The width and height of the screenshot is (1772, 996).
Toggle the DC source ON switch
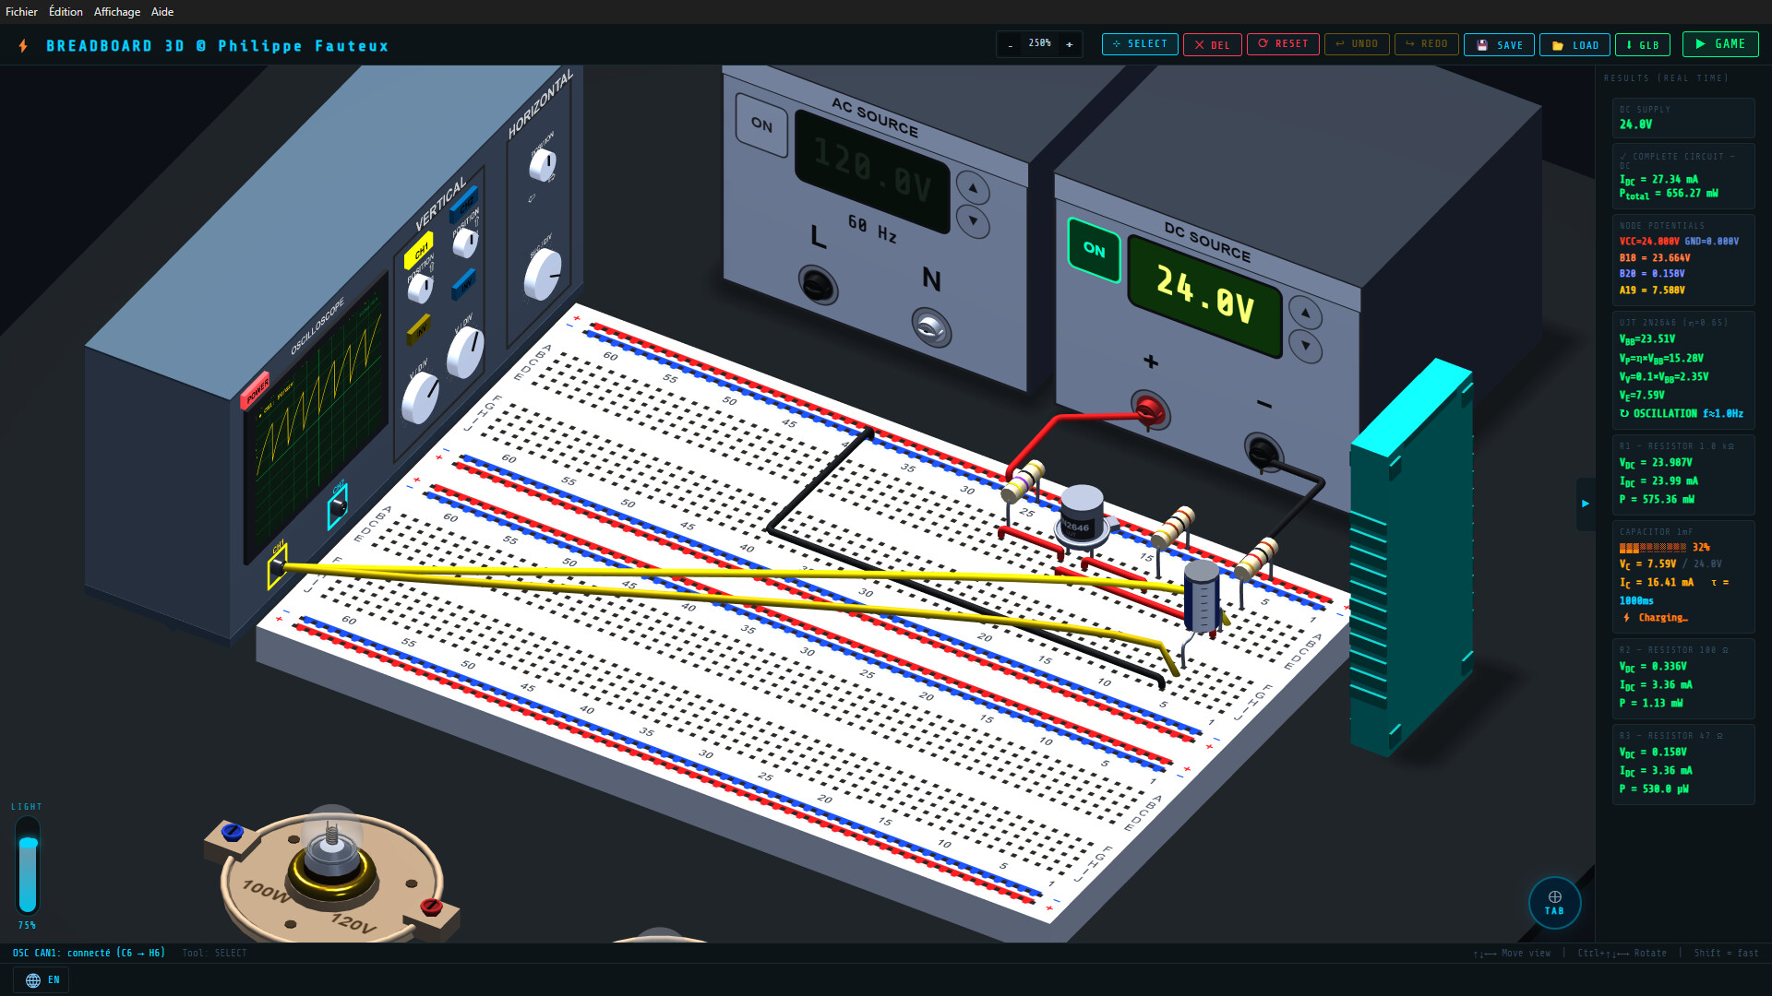point(1094,249)
